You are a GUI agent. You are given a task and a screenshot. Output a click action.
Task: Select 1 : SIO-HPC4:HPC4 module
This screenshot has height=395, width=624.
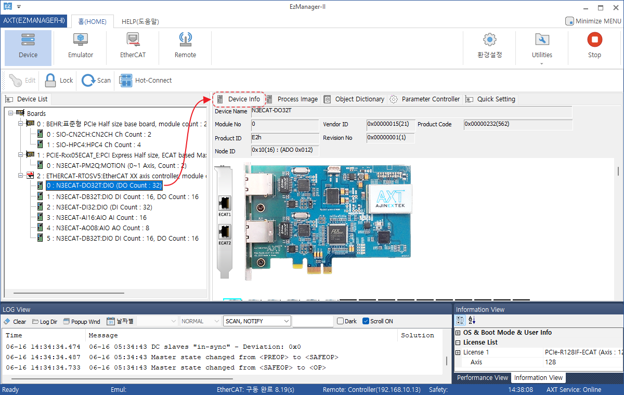(94, 144)
